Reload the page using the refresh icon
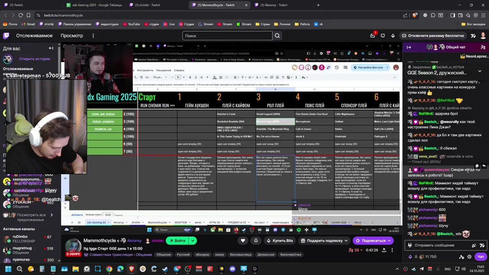 21,15
